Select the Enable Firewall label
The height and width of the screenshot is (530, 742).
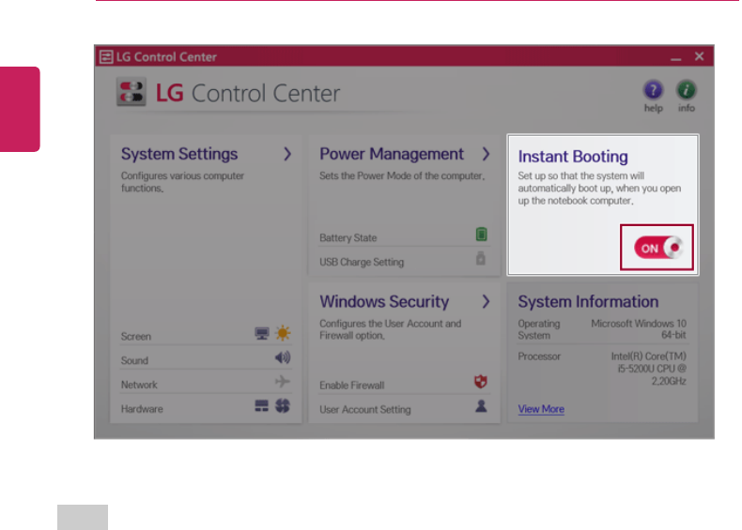351,386
